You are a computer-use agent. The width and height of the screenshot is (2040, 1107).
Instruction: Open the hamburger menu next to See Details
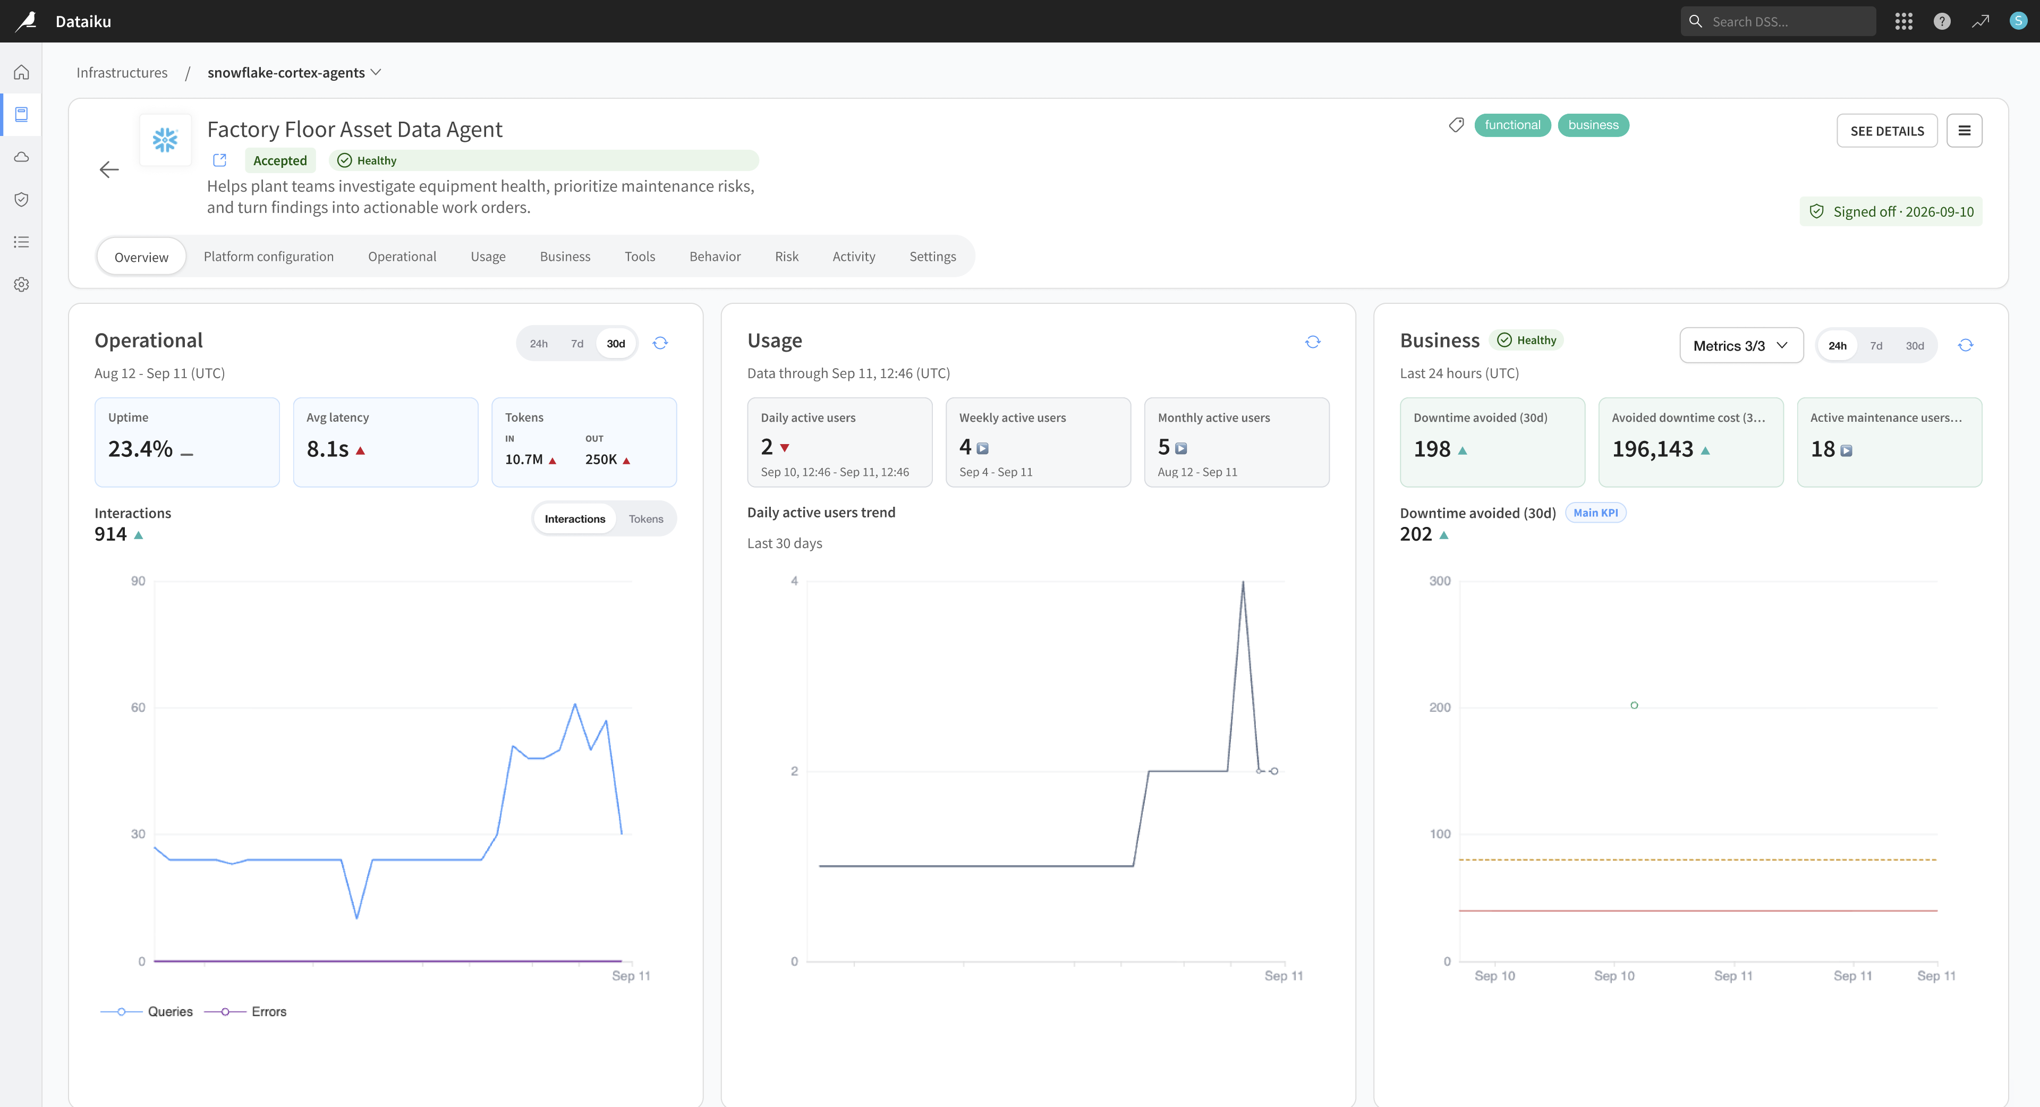pos(1965,131)
